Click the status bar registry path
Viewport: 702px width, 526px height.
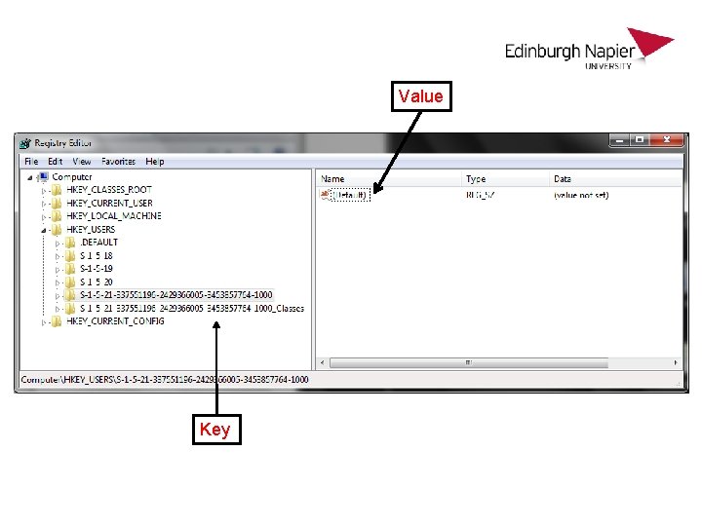click(x=165, y=380)
